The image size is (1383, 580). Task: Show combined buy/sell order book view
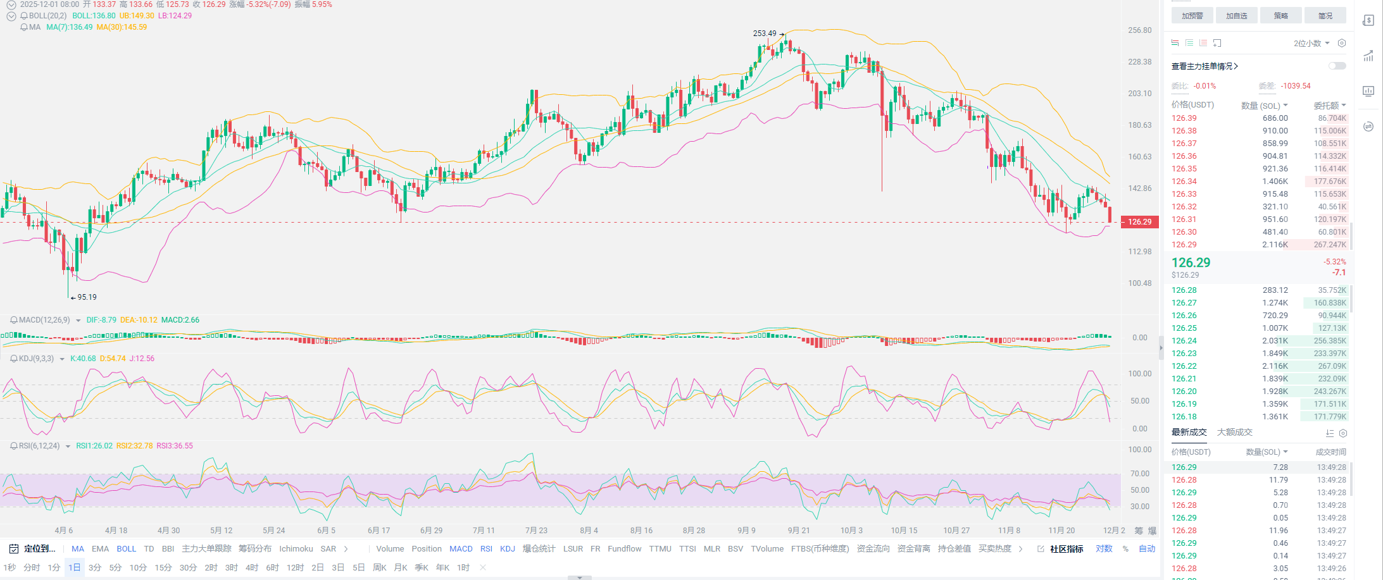[1175, 43]
